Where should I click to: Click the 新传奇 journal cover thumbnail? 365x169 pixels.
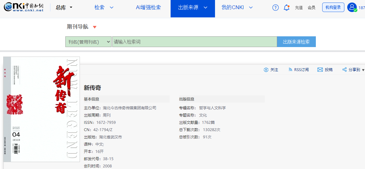(x=42, y=109)
